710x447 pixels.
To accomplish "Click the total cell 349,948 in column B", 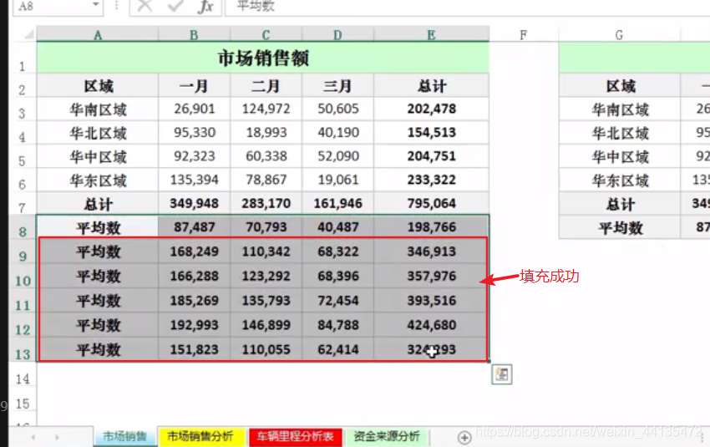I will [x=195, y=203].
